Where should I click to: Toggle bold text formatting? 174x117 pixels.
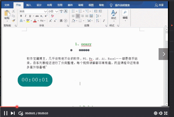(x=21, y=16)
